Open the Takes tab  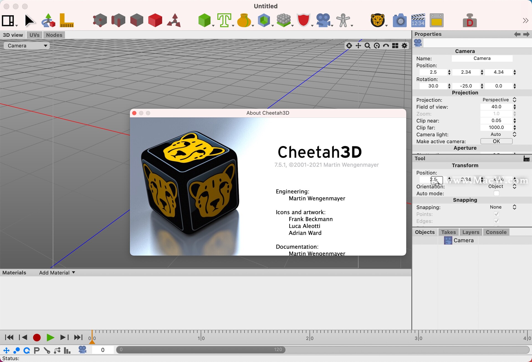pyautogui.click(x=448, y=232)
